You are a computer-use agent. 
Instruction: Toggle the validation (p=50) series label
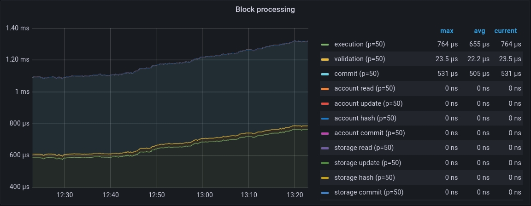point(360,59)
